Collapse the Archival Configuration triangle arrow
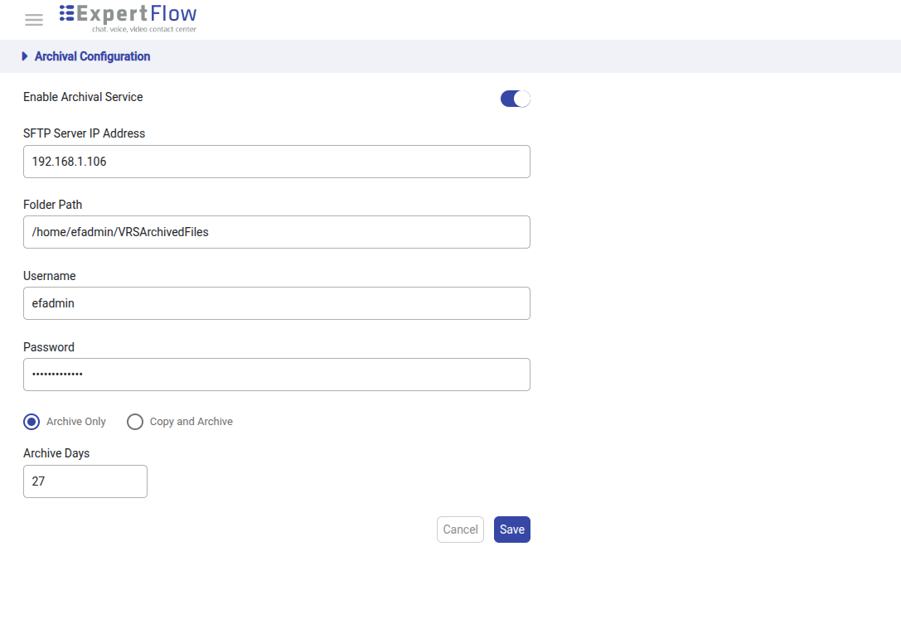This screenshot has height=619, width=901. pyautogui.click(x=25, y=56)
